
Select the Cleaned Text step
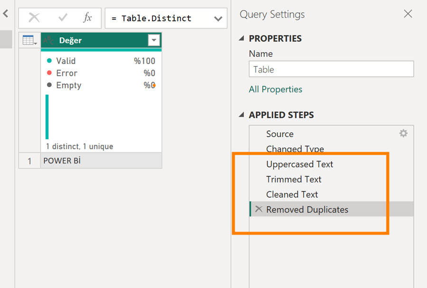[292, 195]
